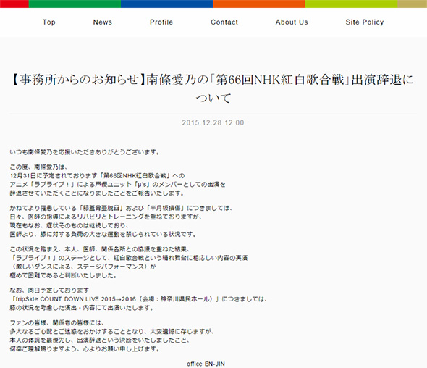Click the line starting 12月31日に予定
This screenshot has height=368, width=427.
(x=97, y=175)
